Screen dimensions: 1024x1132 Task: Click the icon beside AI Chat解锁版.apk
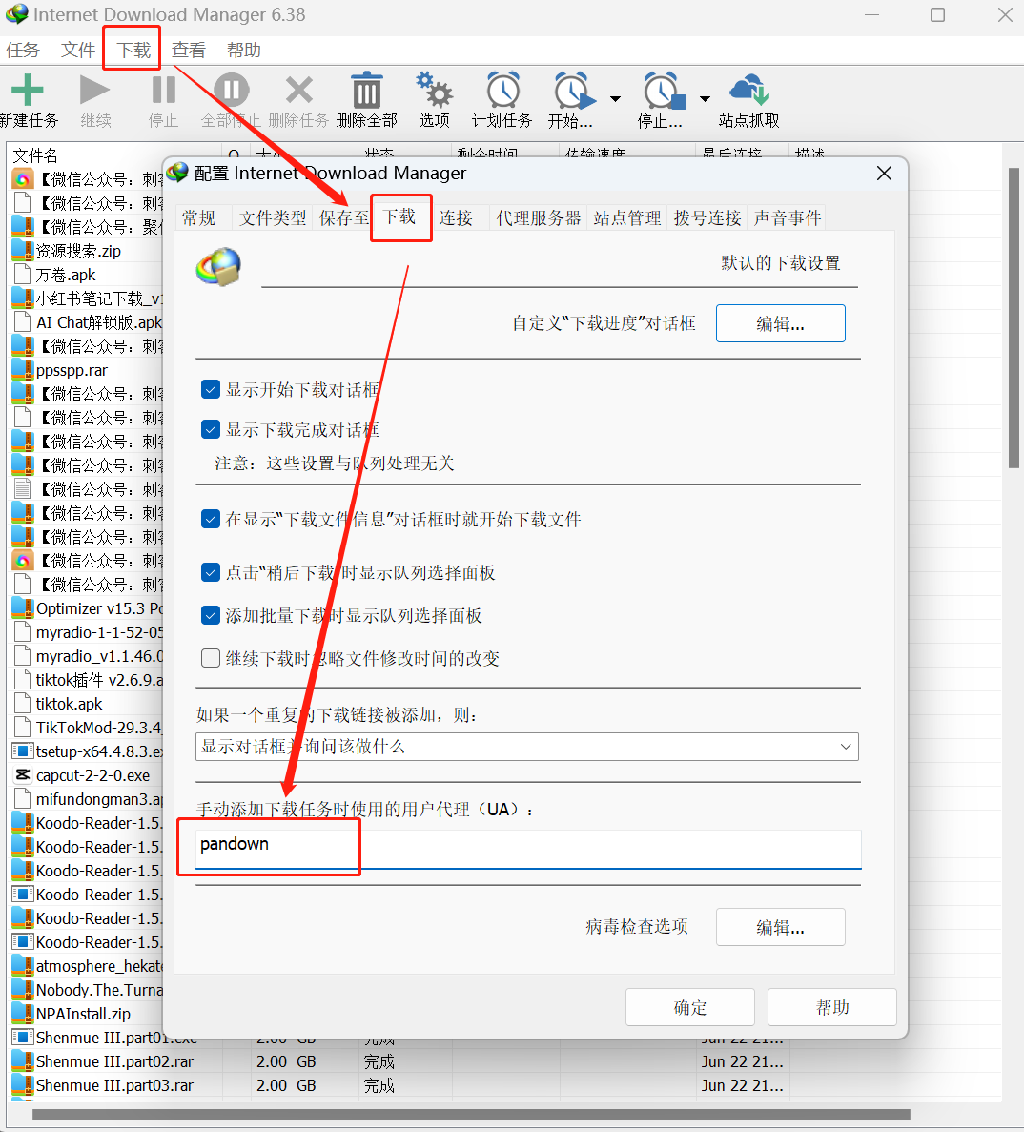[23, 322]
